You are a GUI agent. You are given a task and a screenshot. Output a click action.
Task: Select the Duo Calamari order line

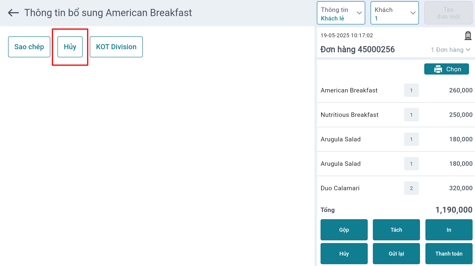tap(340, 188)
